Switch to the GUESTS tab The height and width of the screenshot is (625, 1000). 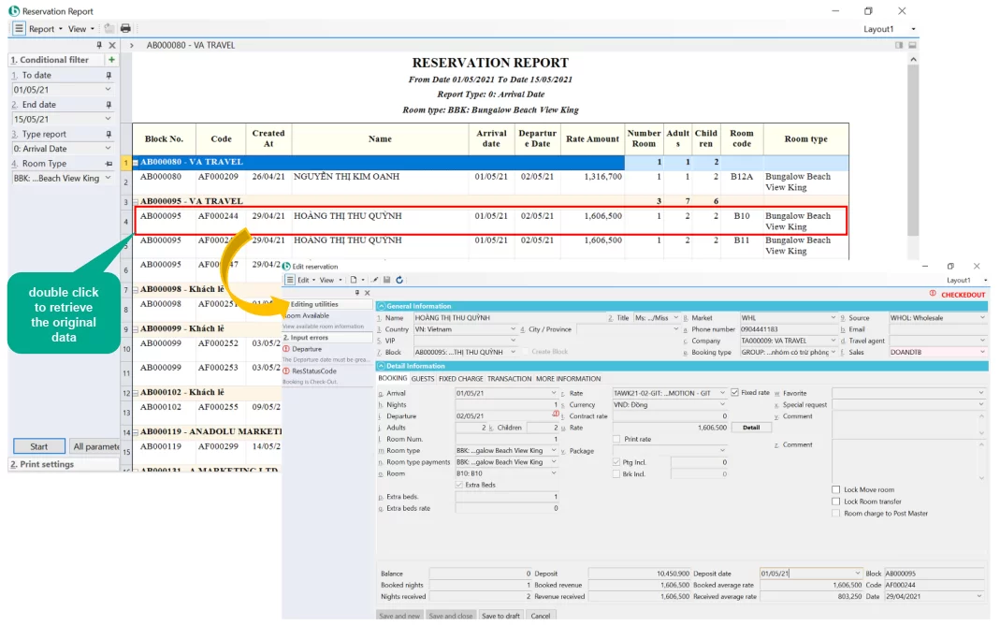coord(423,380)
